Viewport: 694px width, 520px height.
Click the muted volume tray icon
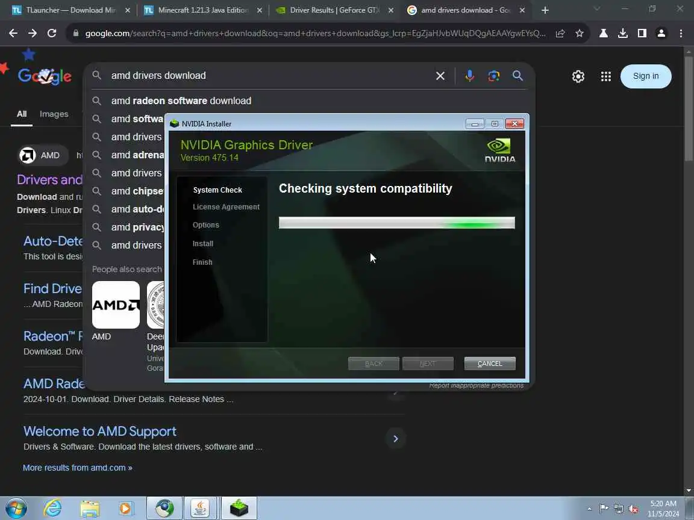click(x=633, y=509)
